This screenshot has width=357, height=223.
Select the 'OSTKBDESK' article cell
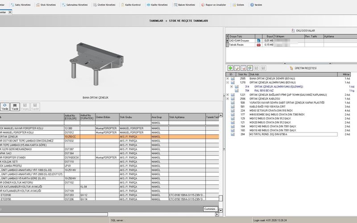[x=72, y=157]
